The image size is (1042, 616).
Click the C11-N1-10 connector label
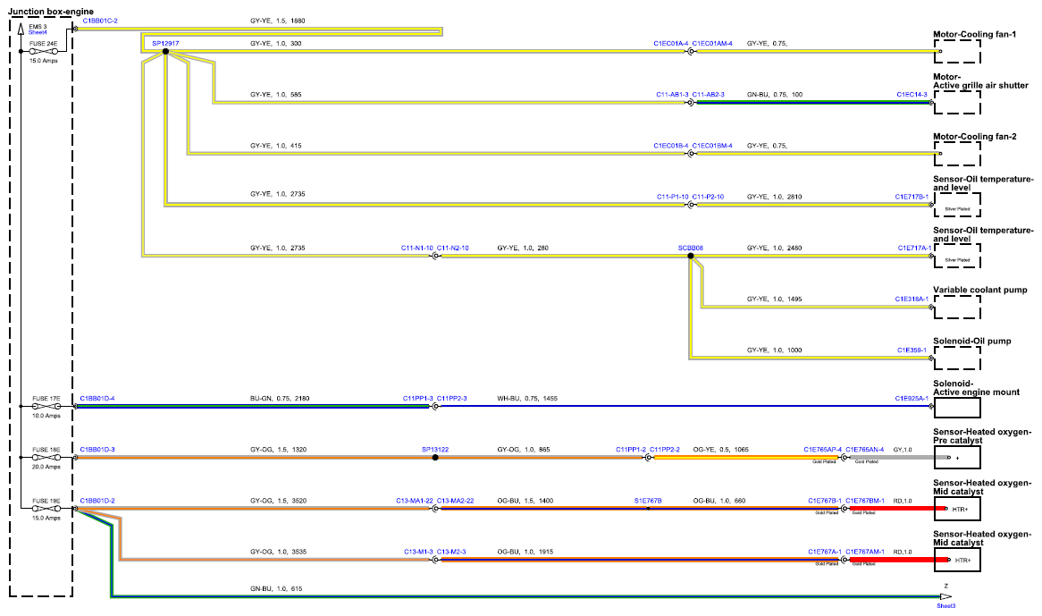(417, 248)
